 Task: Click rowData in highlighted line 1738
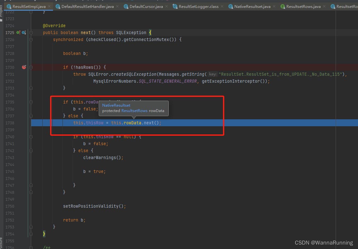[x=132, y=123]
